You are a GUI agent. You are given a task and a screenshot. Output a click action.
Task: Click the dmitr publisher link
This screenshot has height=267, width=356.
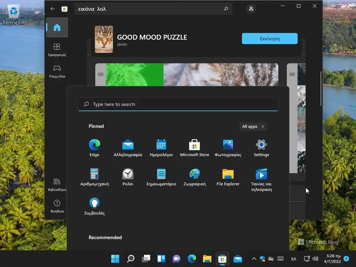[122, 44]
